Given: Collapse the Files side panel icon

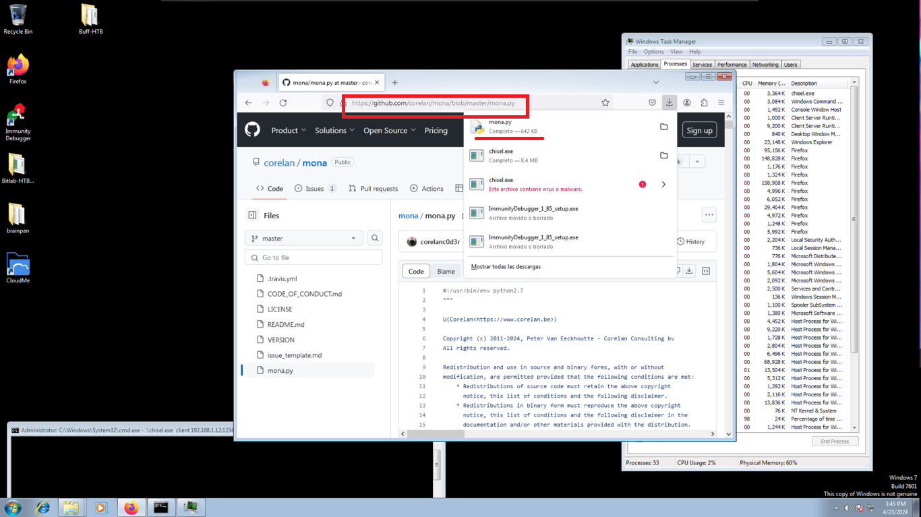Looking at the screenshot, I should pos(252,215).
